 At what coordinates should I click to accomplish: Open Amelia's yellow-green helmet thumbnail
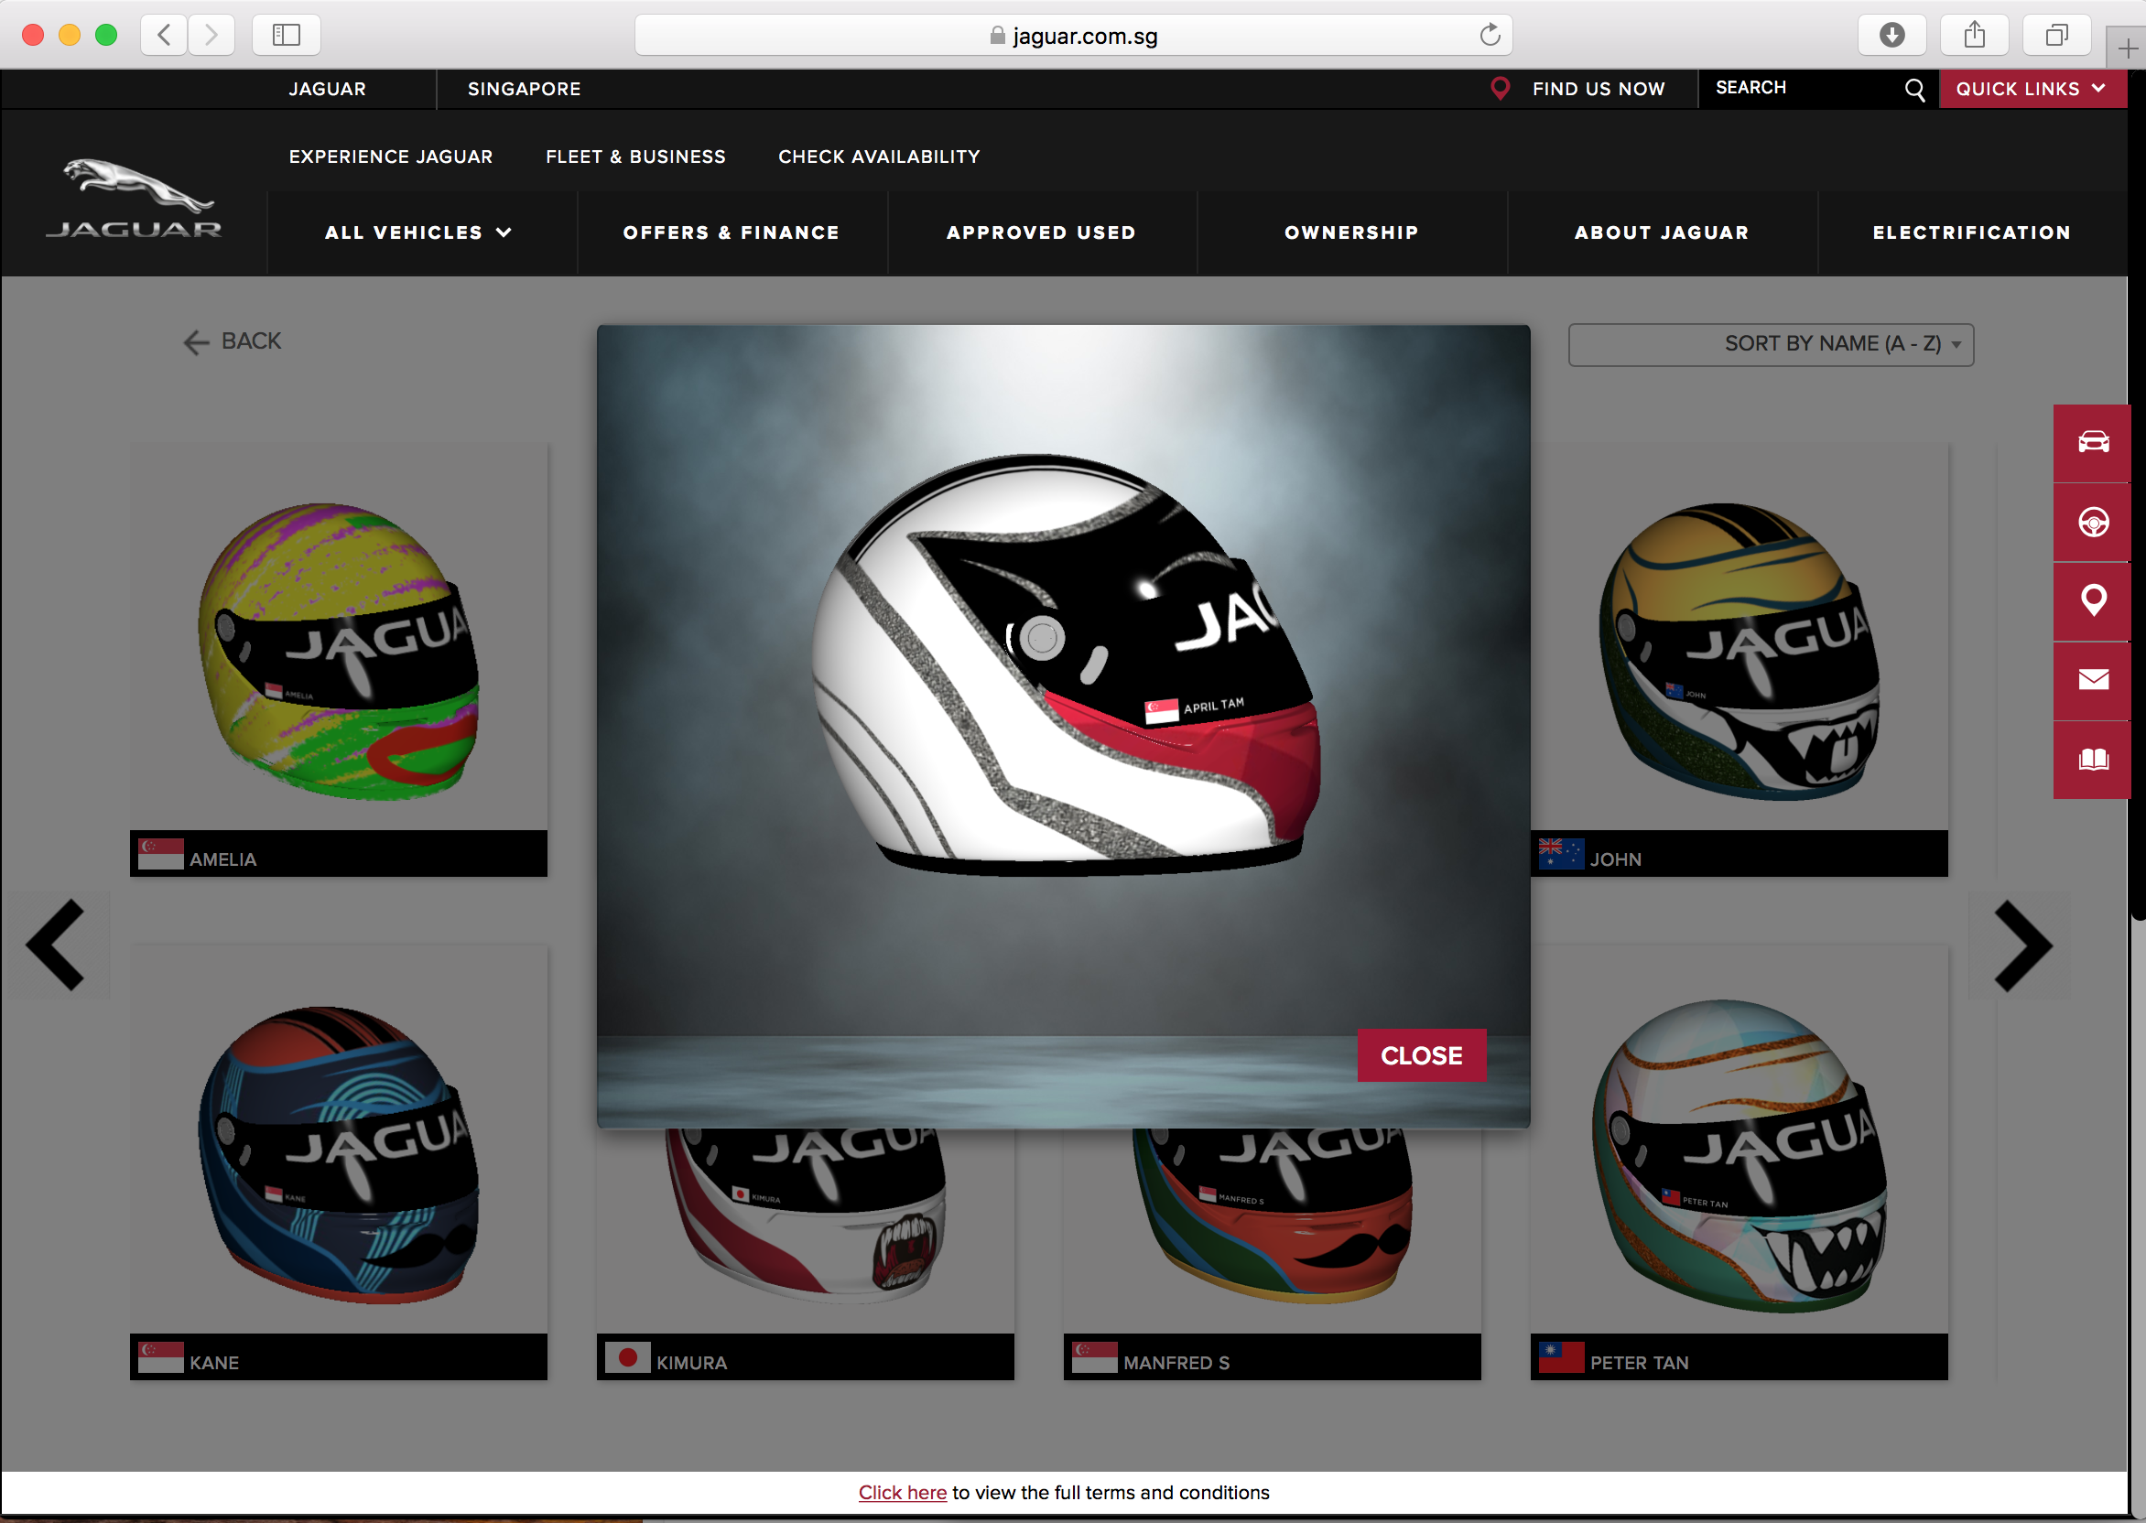(339, 651)
